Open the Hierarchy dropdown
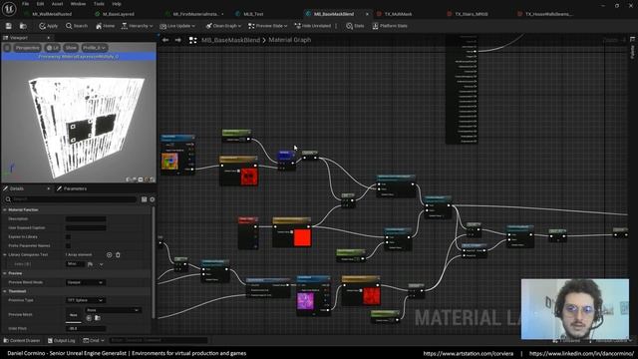 (x=138, y=26)
